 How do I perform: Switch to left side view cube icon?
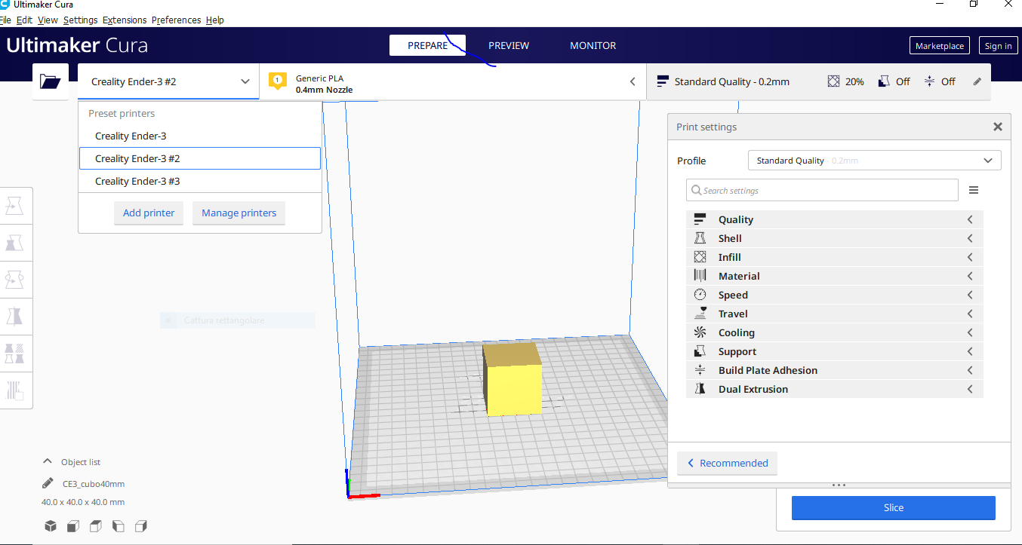tap(119, 526)
